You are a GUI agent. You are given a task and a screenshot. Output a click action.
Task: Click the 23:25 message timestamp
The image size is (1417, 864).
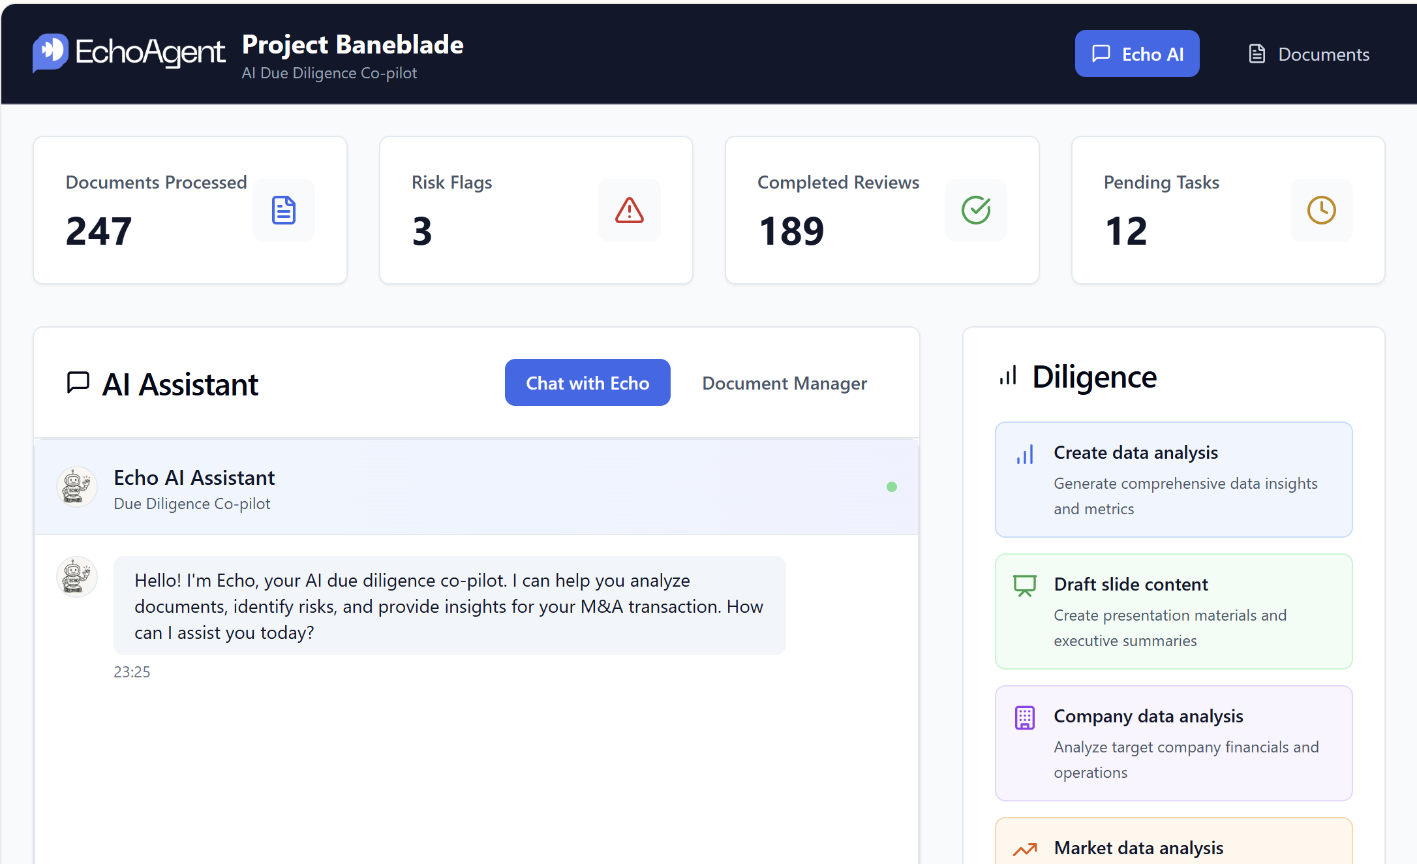tap(132, 671)
